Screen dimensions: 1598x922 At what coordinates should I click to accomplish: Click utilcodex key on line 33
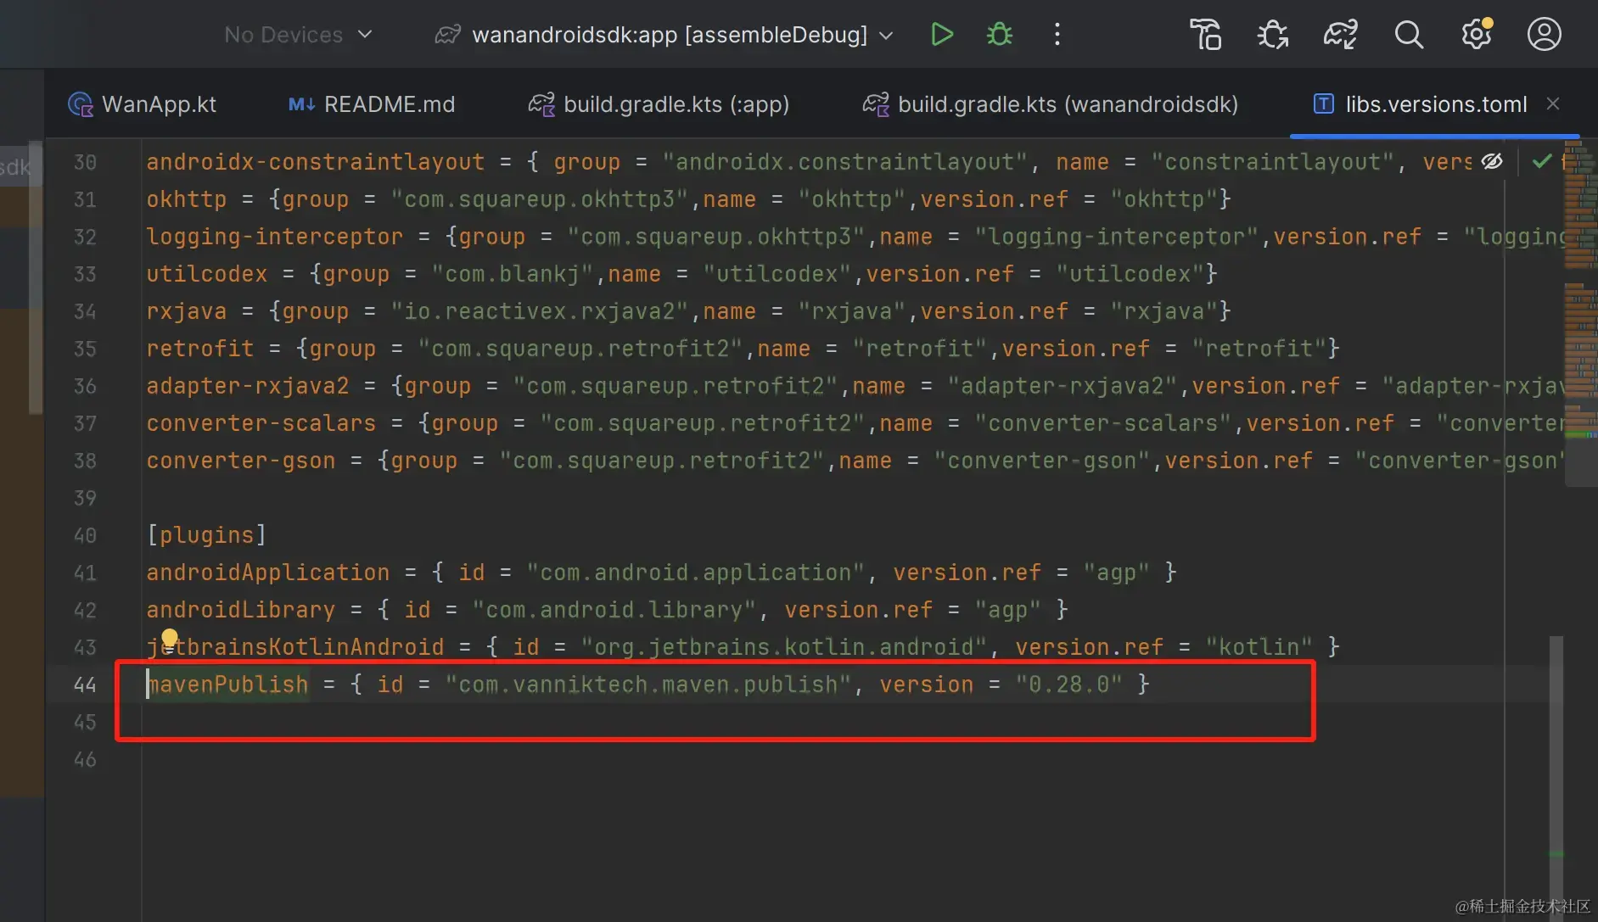tap(207, 274)
